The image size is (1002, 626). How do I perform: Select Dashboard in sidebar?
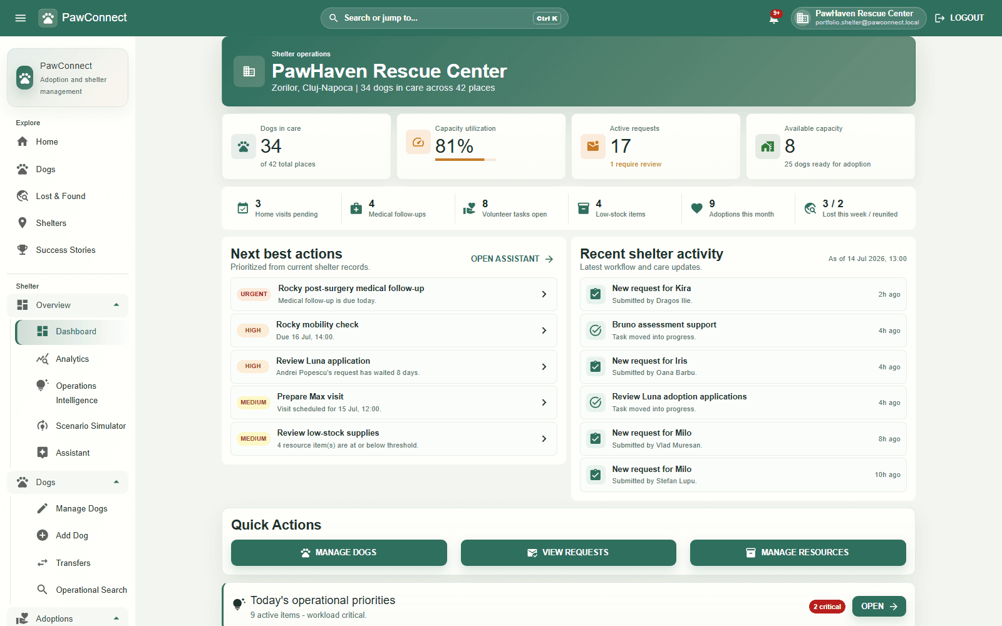click(72, 332)
